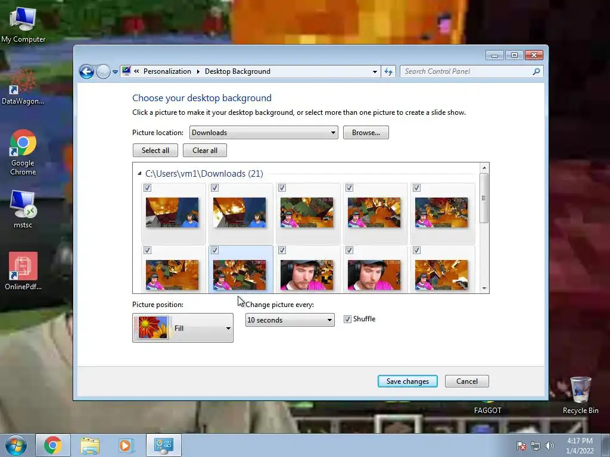Open recent pages arrow next to Forward
The image size is (610, 457).
[x=115, y=72]
